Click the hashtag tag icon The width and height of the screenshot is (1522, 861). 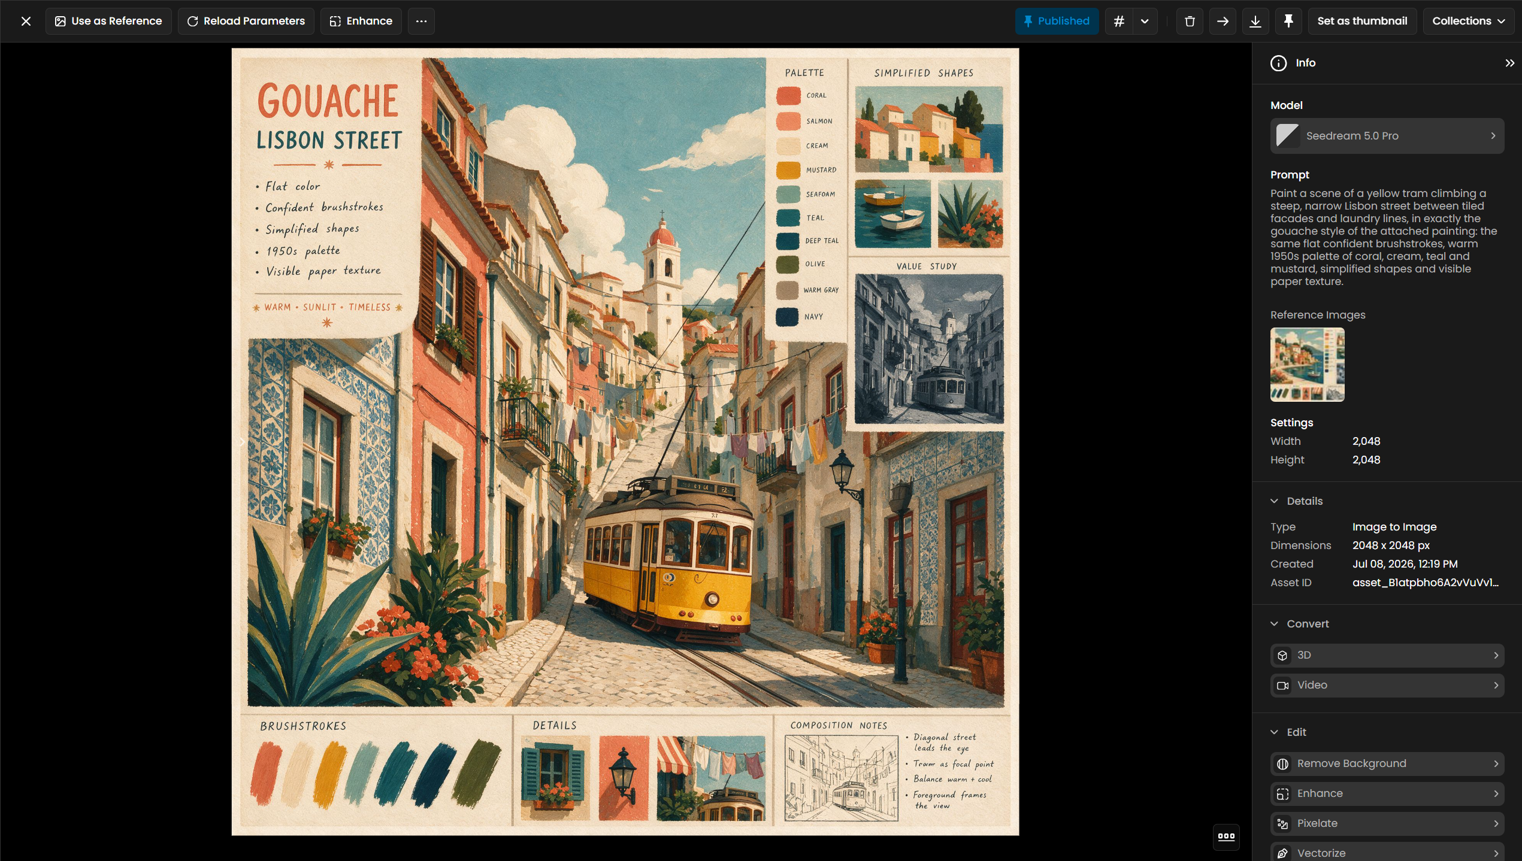tap(1118, 21)
